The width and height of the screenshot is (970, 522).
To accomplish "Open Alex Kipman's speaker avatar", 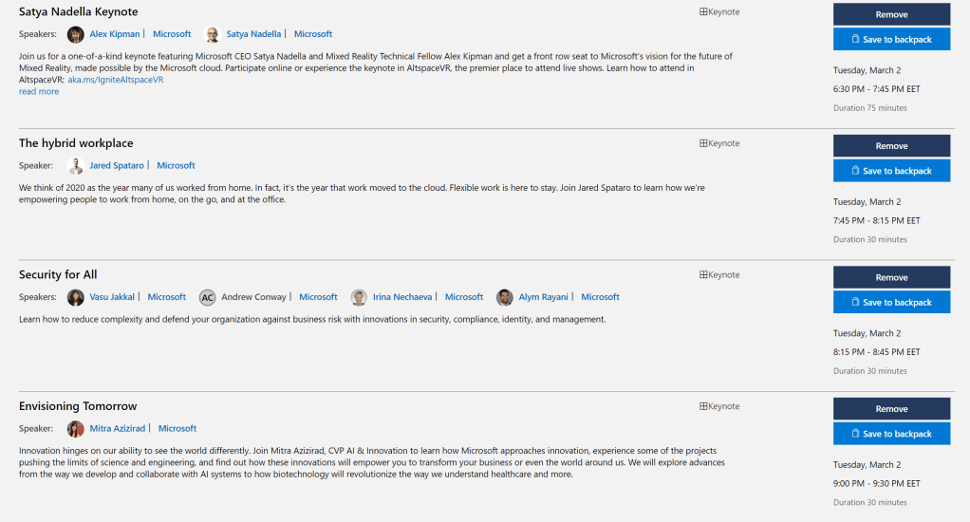I will pos(75,34).
